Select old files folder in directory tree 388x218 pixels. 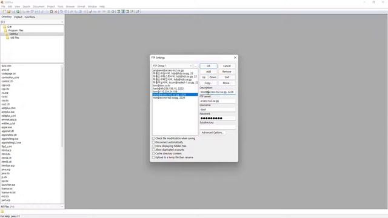15,38
